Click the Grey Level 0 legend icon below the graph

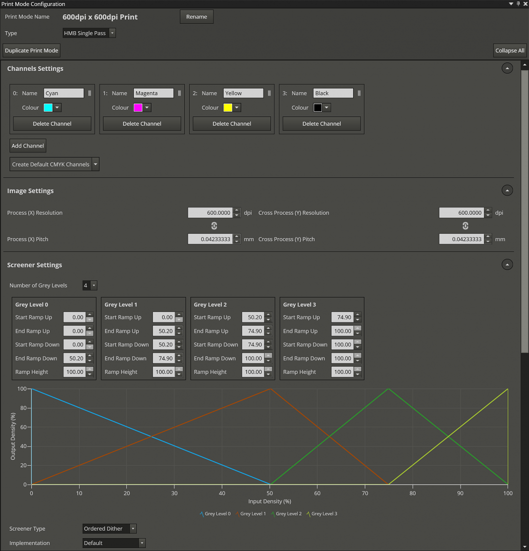click(x=203, y=513)
